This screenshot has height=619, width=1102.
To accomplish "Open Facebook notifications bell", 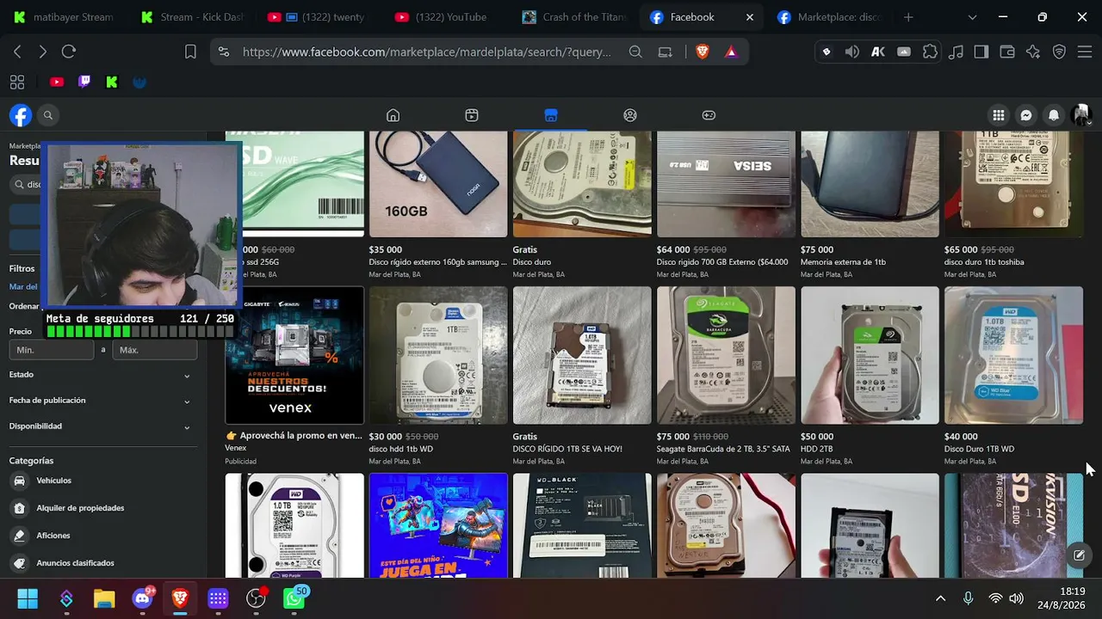I will [x=1054, y=115].
